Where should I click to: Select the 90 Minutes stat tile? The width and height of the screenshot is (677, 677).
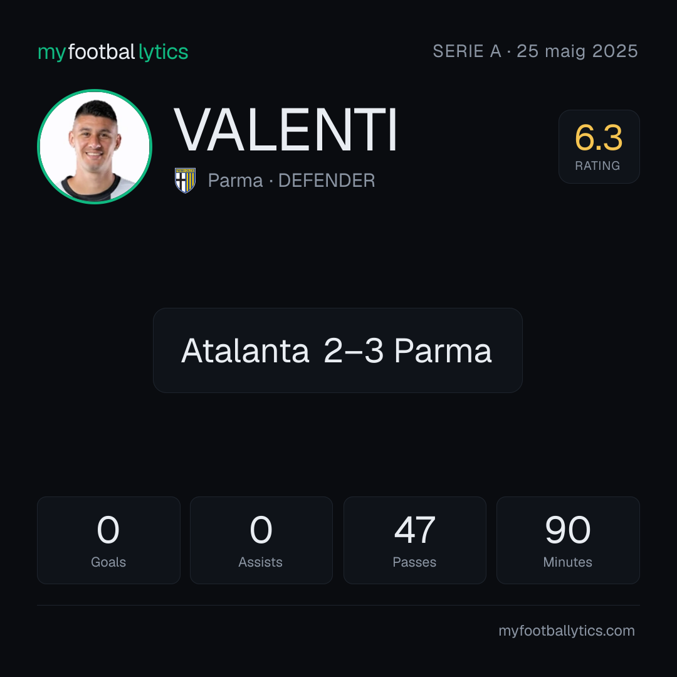tap(568, 540)
